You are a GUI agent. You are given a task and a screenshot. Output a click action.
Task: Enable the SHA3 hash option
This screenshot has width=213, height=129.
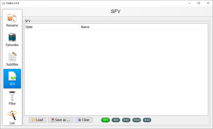point(147,120)
